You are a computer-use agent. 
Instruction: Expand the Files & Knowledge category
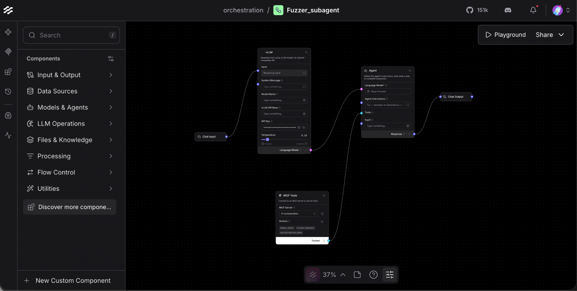[70, 140]
